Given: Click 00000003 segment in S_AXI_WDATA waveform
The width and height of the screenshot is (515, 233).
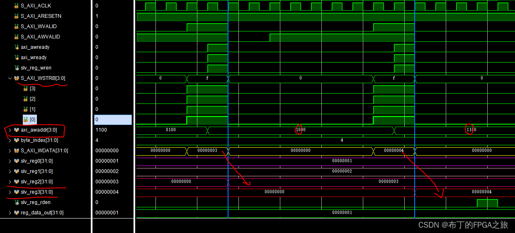Looking at the screenshot, I should point(207,151).
